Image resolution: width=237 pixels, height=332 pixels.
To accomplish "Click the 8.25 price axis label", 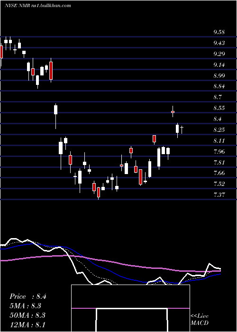I will (x=219, y=130).
